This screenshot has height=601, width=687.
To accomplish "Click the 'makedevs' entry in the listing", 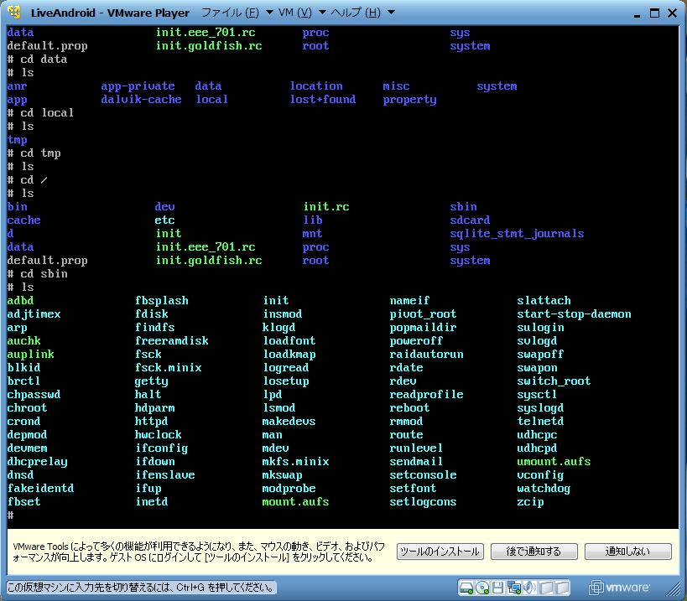I will pos(289,421).
